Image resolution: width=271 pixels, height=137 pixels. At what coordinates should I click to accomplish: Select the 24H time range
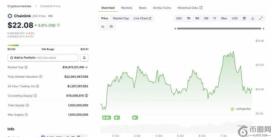coord(179,18)
